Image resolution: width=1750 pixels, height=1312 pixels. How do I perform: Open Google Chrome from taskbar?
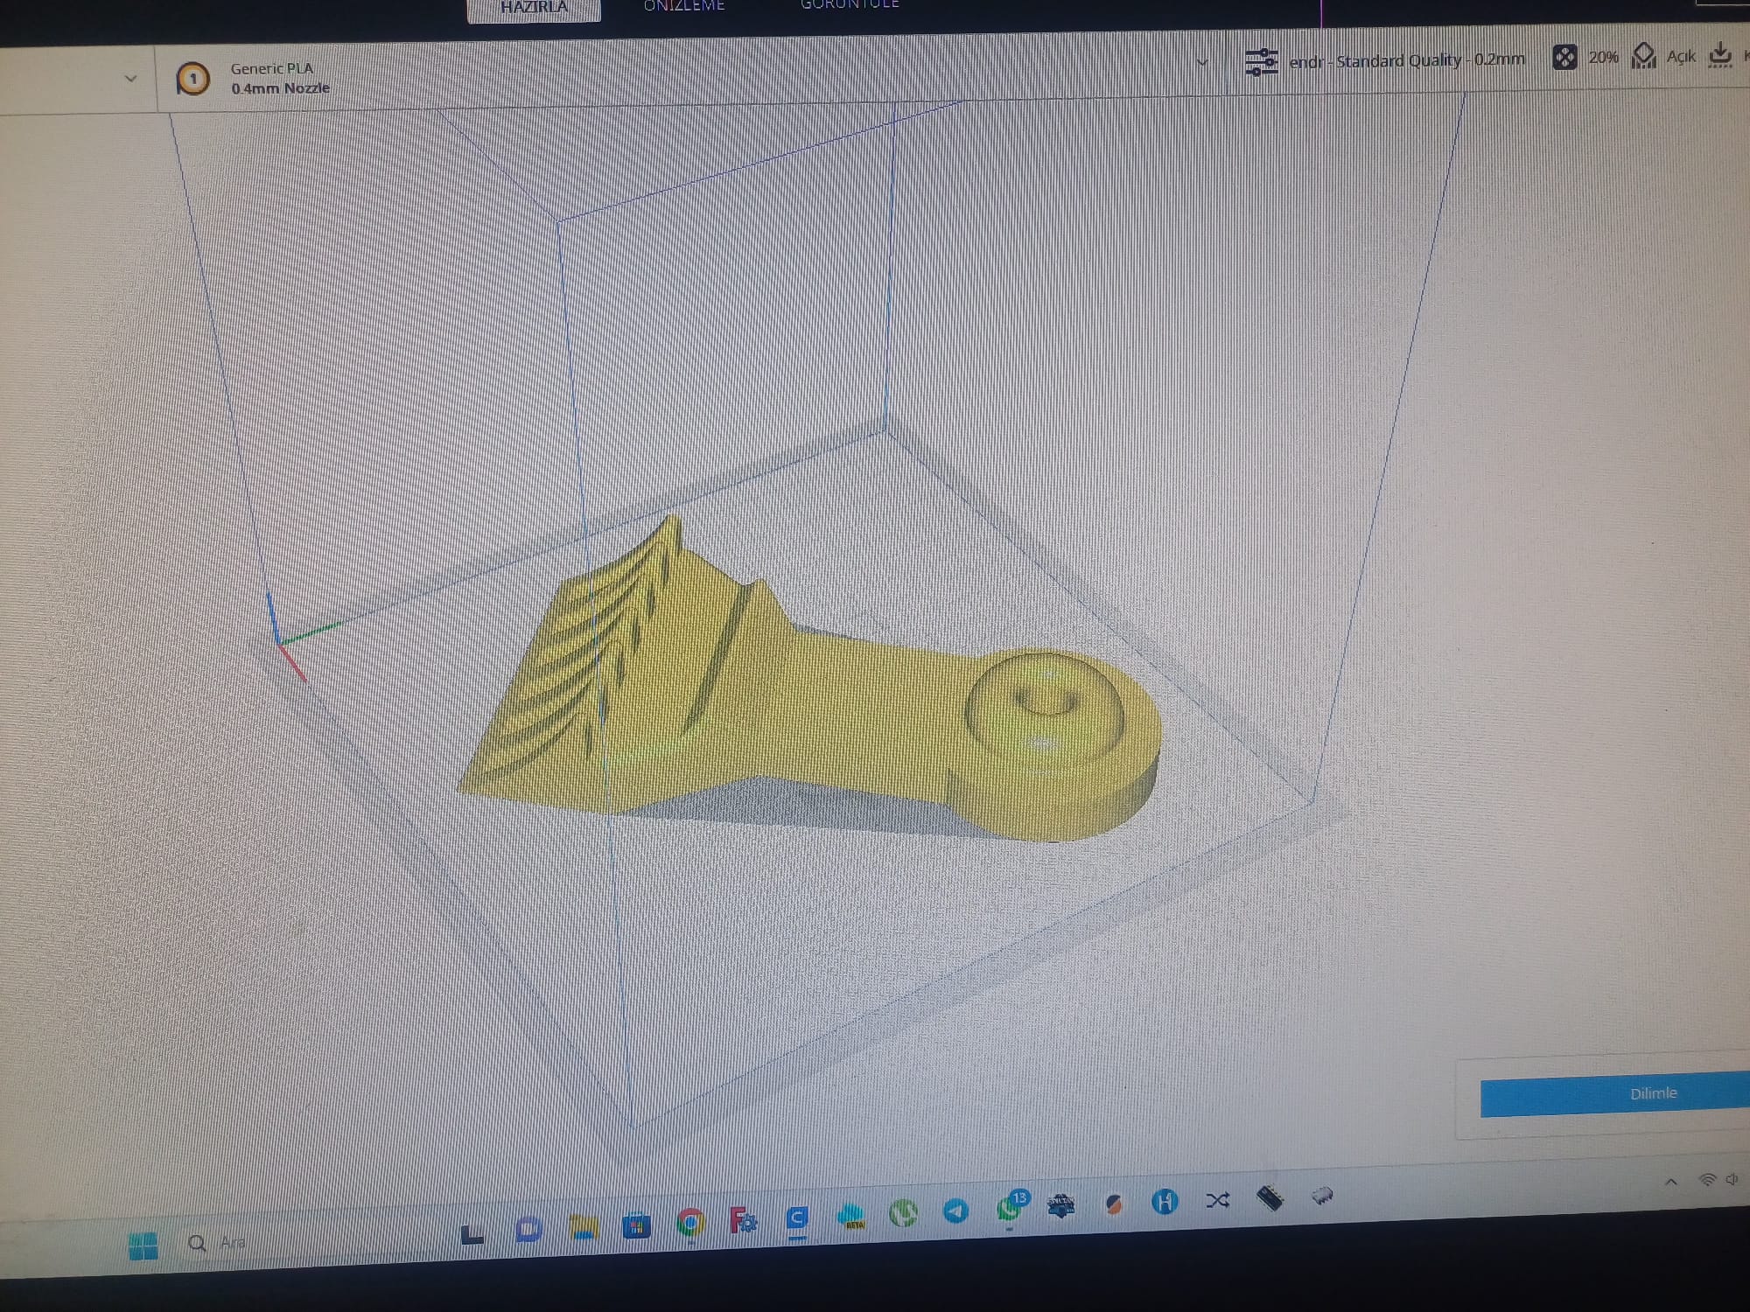pyautogui.click(x=690, y=1222)
